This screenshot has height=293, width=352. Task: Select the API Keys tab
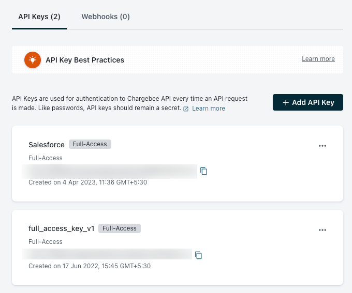pos(39,17)
